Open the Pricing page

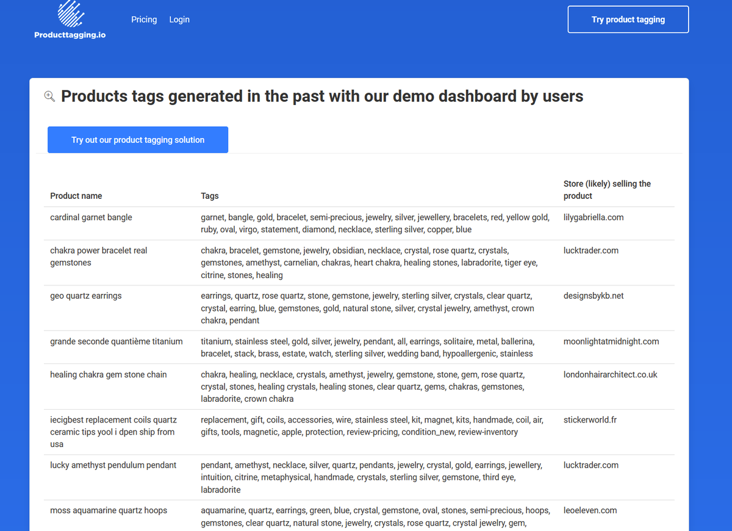coord(144,20)
